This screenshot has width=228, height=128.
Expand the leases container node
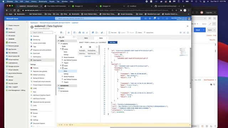click(x=61, y=65)
